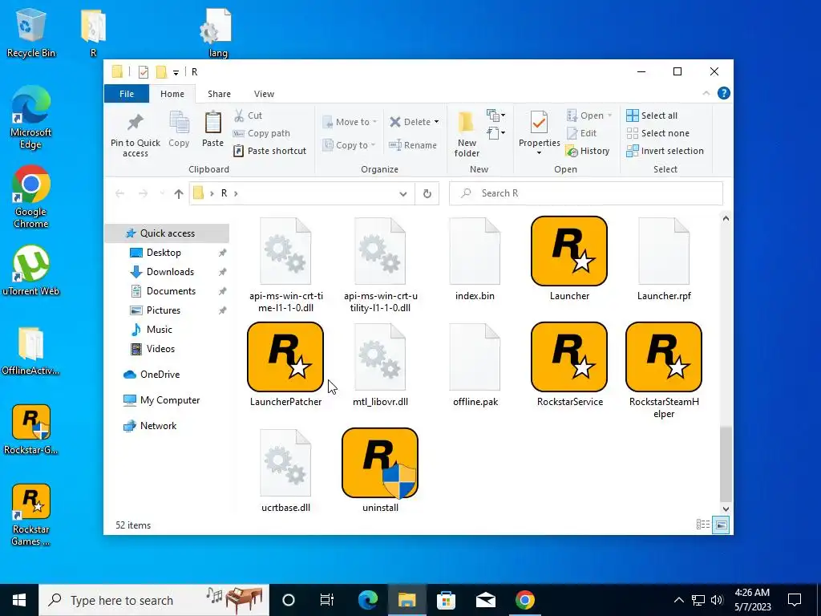Click Pin to Quick access

pyautogui.click(x=135, y=134)
